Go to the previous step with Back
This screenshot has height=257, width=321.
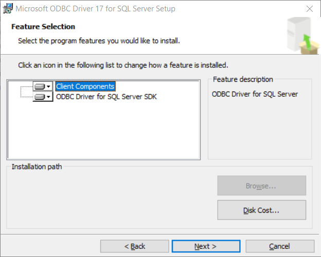point(134,246)
